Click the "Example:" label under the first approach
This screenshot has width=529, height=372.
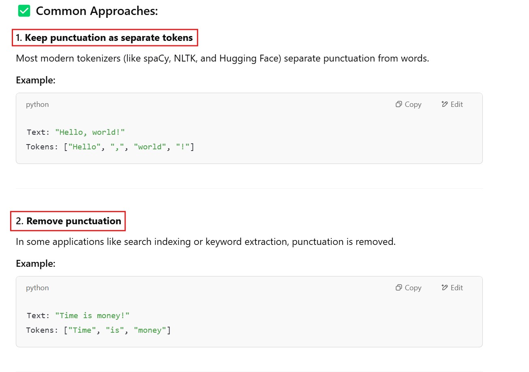tap(36, 80)
